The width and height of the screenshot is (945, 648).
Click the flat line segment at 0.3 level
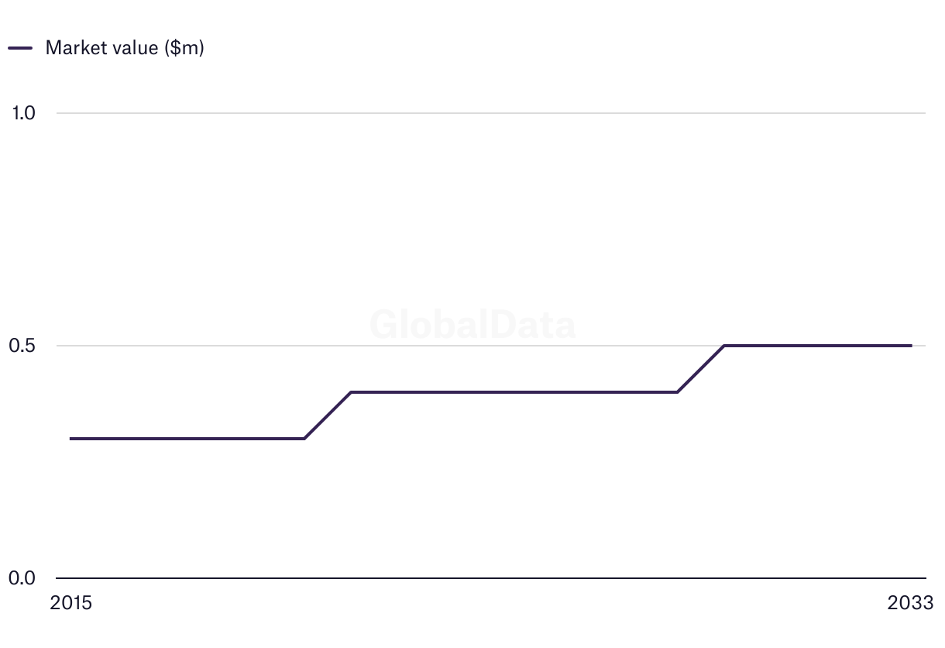tap(186, 439)
